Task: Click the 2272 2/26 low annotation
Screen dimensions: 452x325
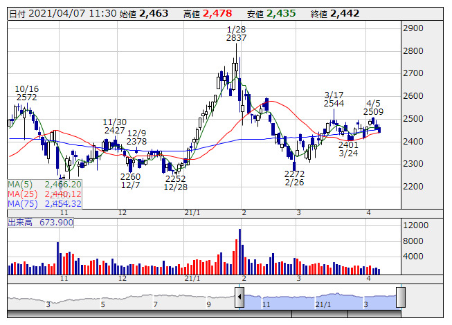Action: click(x=294, y=178)
